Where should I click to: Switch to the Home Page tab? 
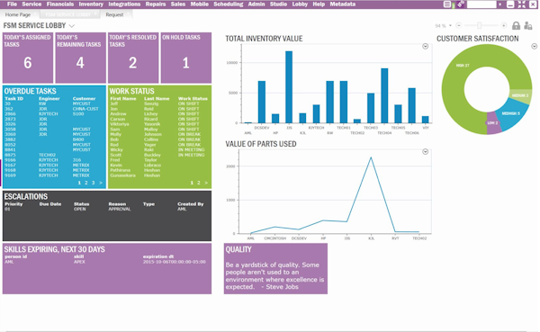tap(18, 14)
